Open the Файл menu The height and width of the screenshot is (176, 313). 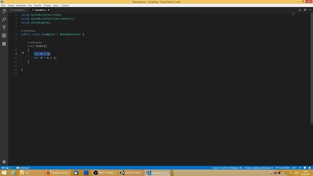coord(3,5)
